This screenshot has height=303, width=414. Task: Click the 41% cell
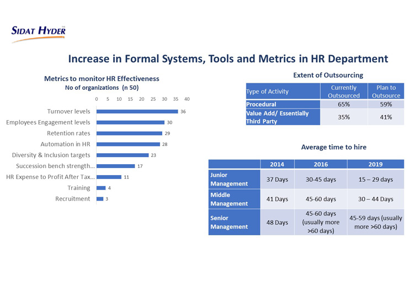pyautogui.click(x=386, y=117)
